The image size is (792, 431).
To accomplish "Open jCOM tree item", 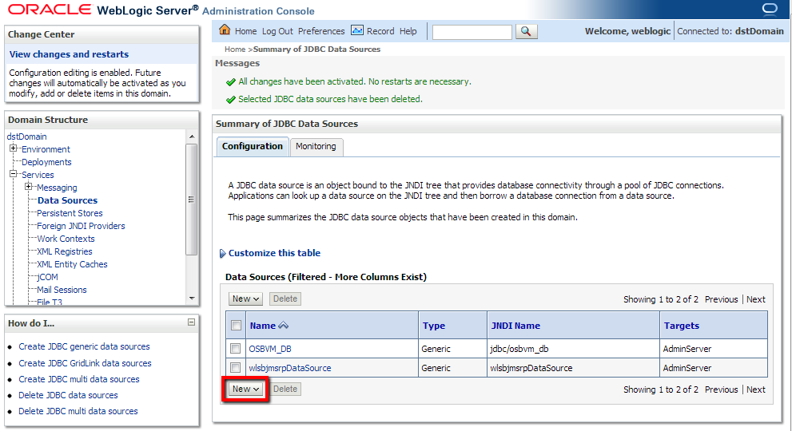I will (x=47, y=277).
